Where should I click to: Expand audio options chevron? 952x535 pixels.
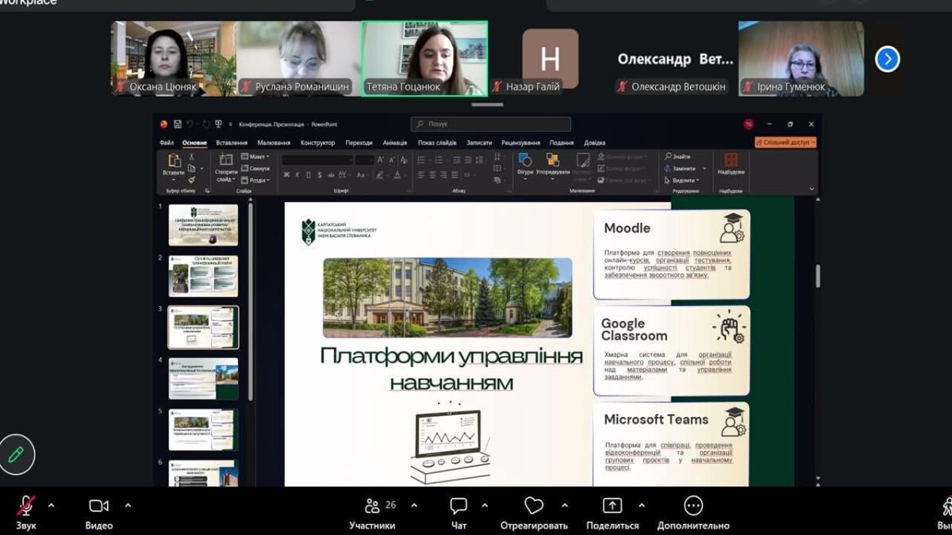click(x=52, y=505)
